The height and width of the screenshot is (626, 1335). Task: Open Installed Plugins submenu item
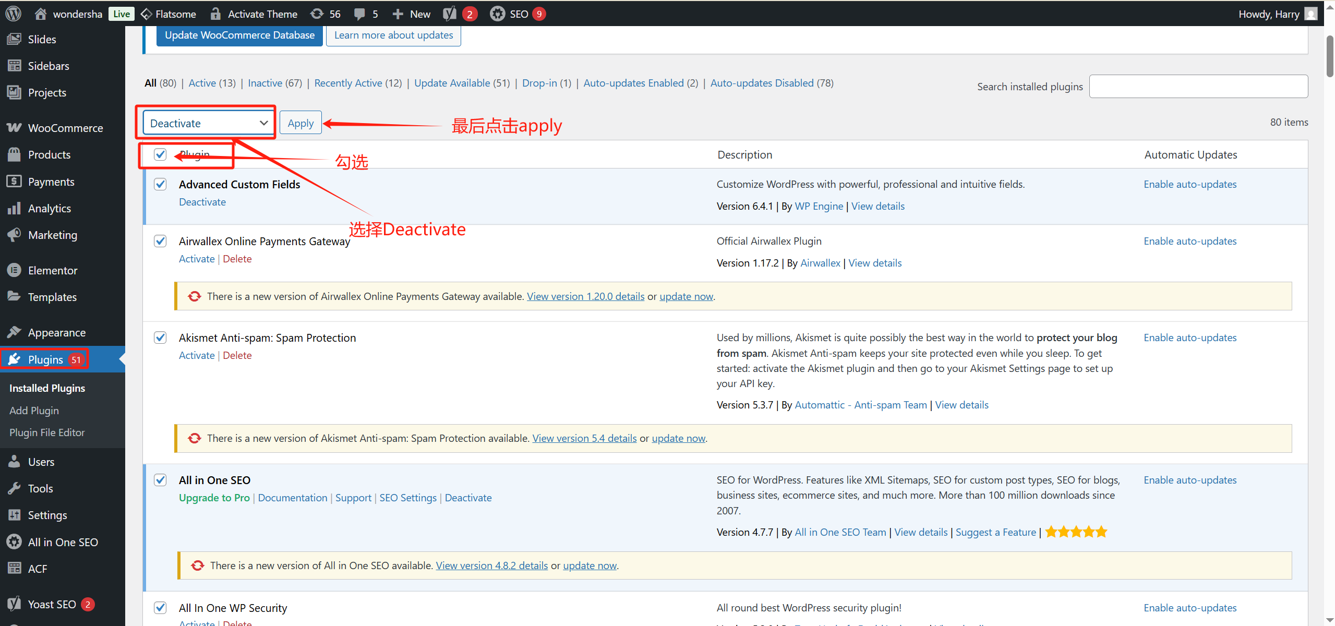(47, 388)
